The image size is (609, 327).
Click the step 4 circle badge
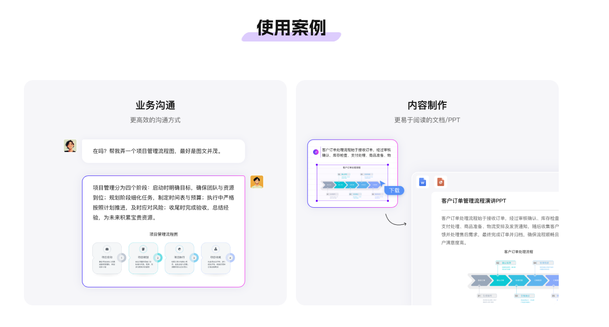(x=231, y=258)
